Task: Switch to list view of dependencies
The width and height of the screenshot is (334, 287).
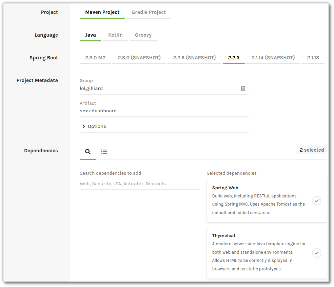Action: [104, 151]
